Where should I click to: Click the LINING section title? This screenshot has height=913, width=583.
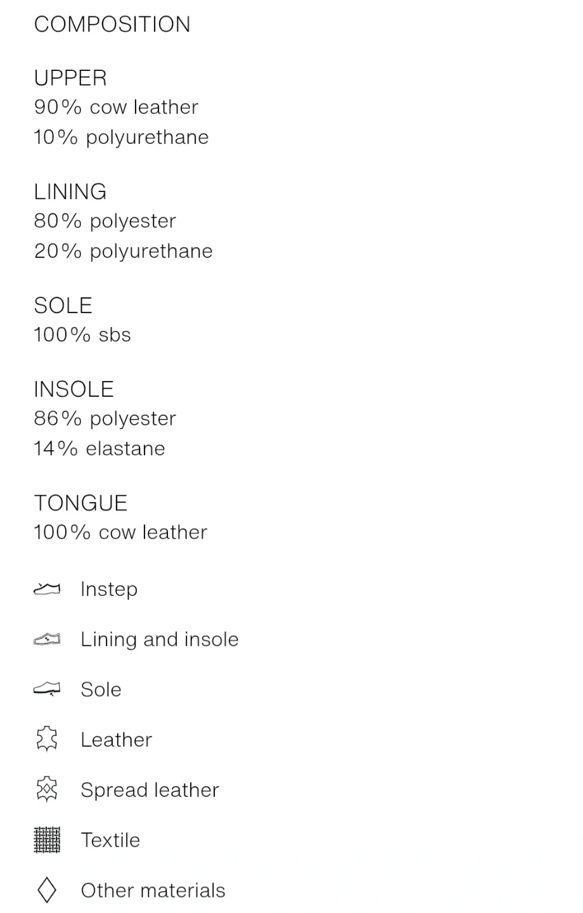[x=70, y=191]
